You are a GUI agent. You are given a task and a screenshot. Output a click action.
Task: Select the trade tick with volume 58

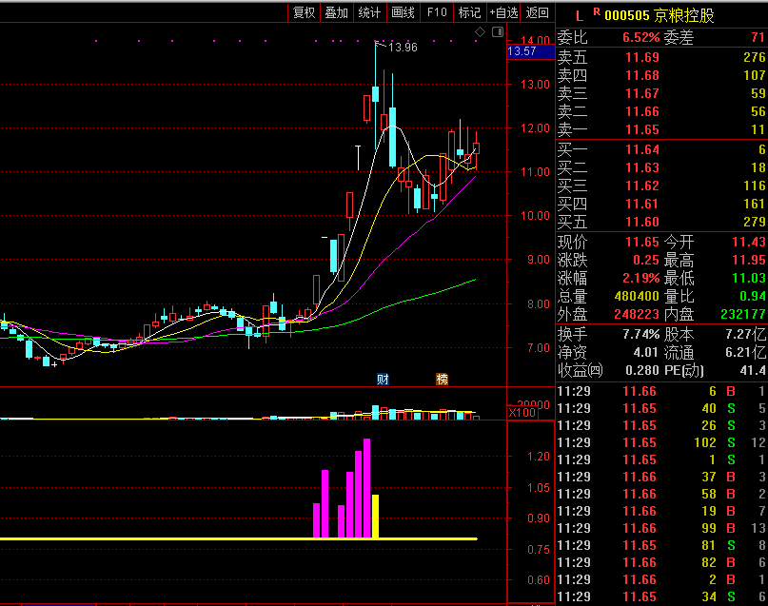pos(661,495)
